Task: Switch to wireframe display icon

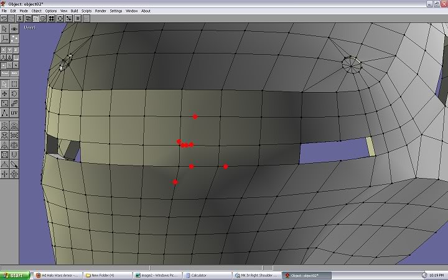Action: tap(29, 19)
